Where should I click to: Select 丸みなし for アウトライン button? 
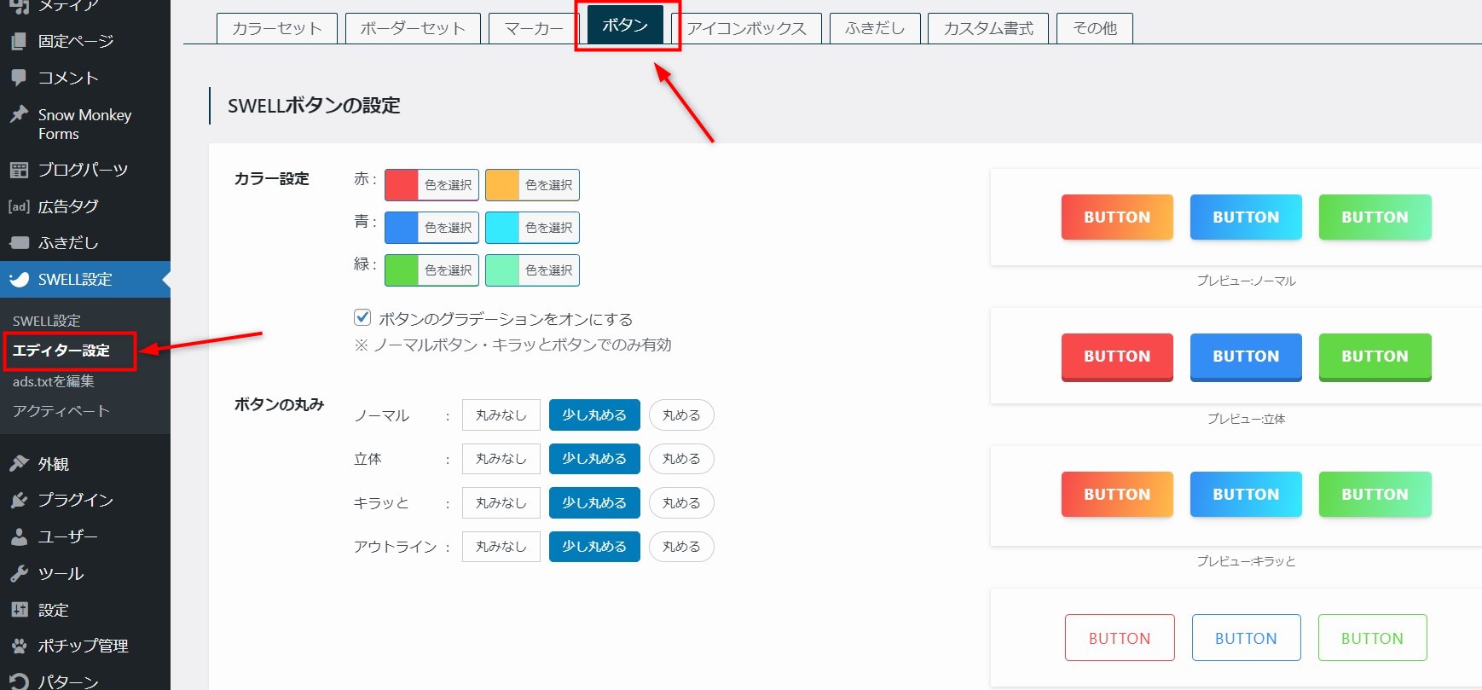click(501, 547)
